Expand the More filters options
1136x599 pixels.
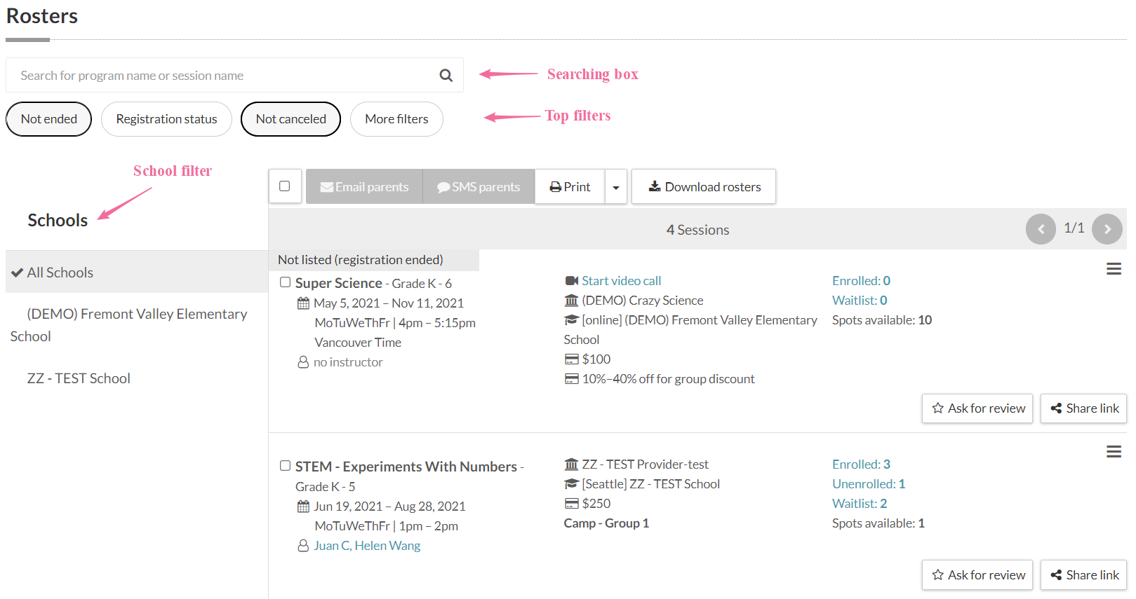coord(396,119)
